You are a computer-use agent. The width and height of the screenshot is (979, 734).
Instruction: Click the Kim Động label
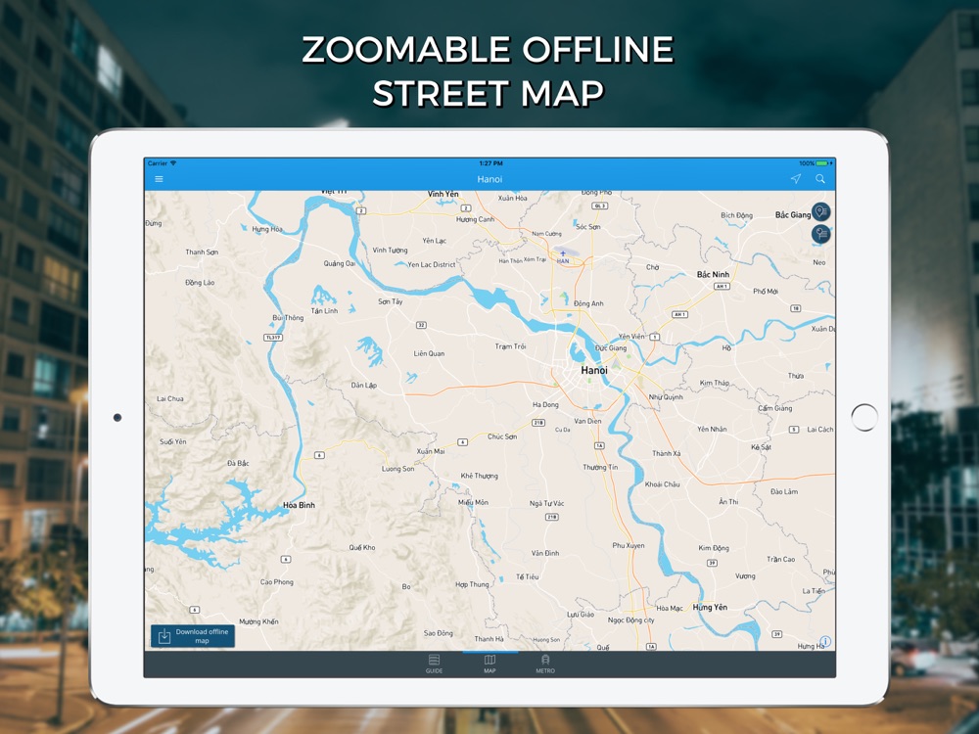(x=714, y=548)
